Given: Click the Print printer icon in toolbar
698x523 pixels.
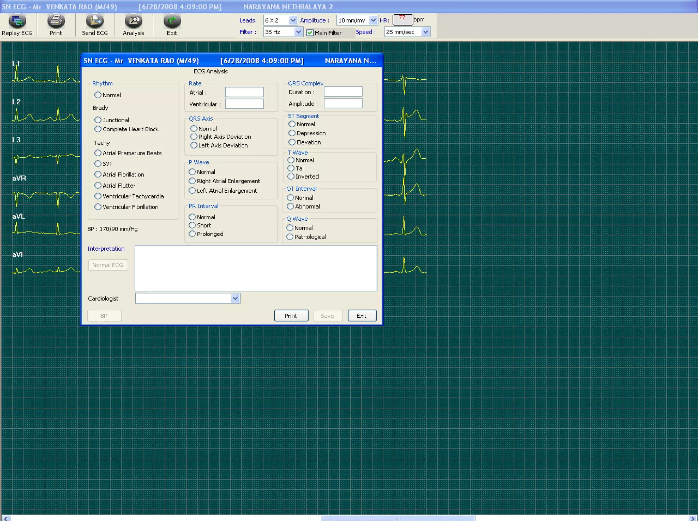Looking at the screenshot, I should click(x=56, y=22).
